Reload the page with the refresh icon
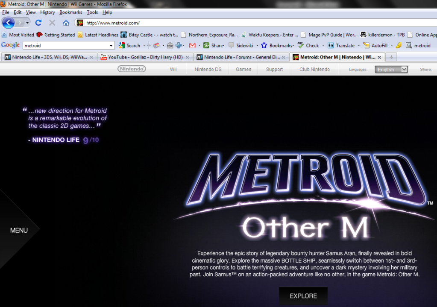This screenshot has height=307, width=437. tap(38, 23)
